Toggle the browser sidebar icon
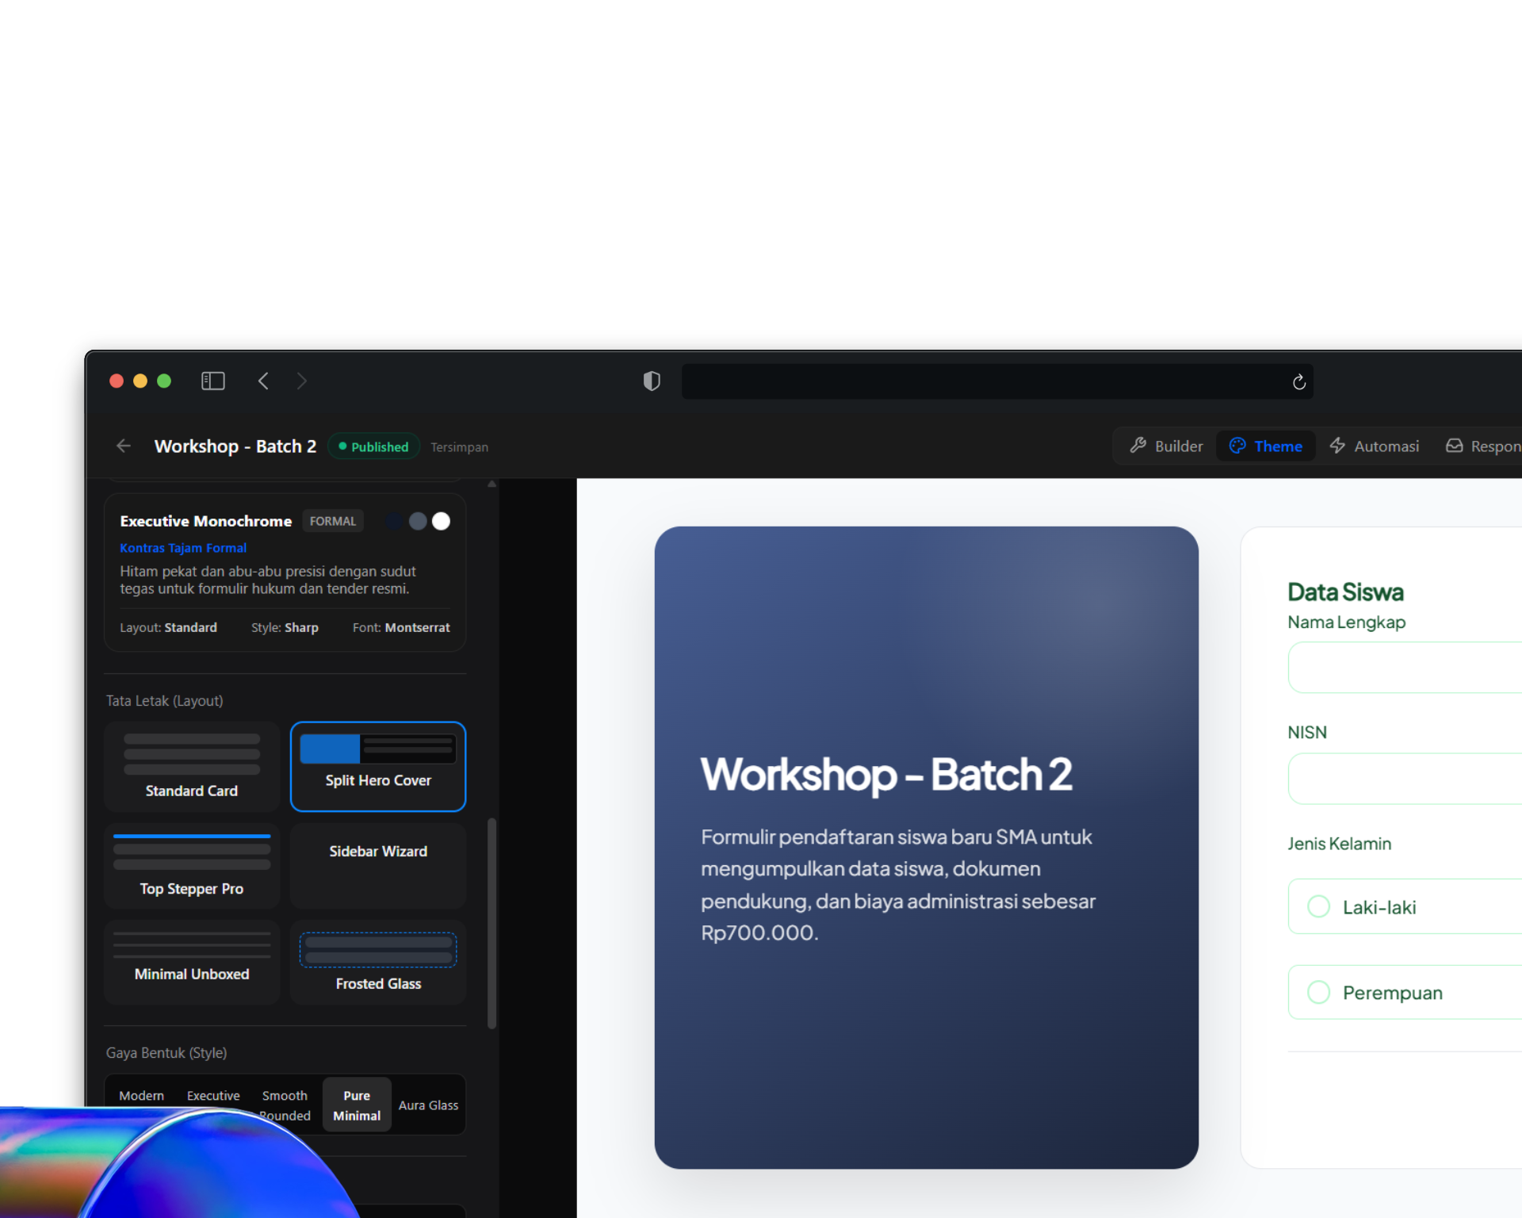This screenshot has height=1218, width=1522. 212,381
